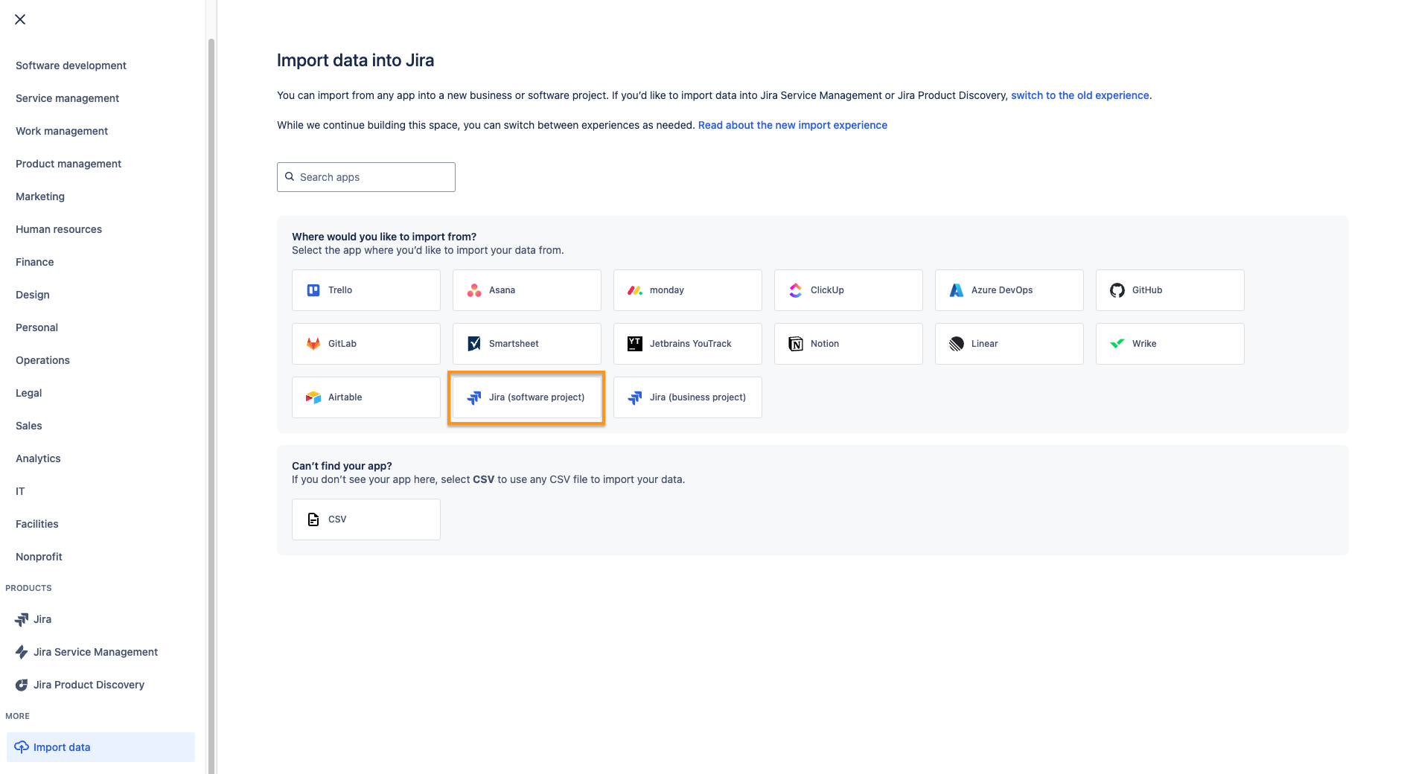
Task: Select Jetbrains YouTrack for import
Action: (687, 343)
